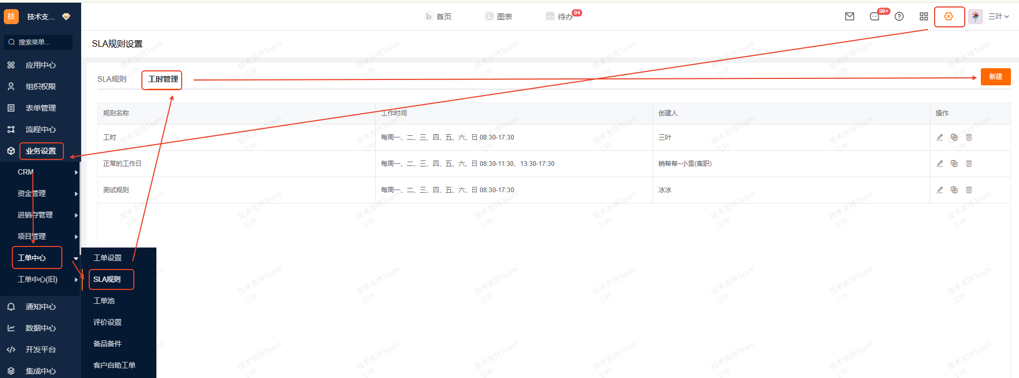Delete the 测试规则 rule with trash icon
Screen dimensions: 1019x378
click(x=969, y=190)
